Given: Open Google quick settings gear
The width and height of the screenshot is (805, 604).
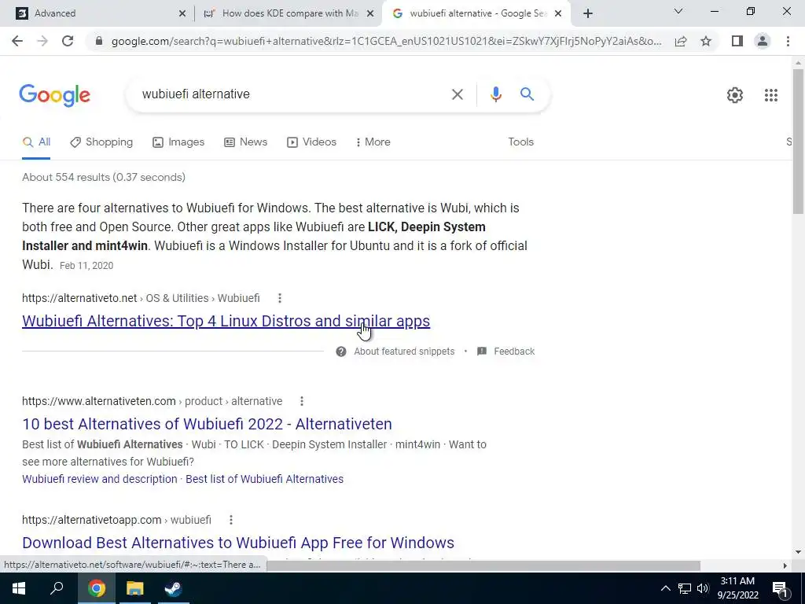Looking at the screenshot, I should (735, 95).
